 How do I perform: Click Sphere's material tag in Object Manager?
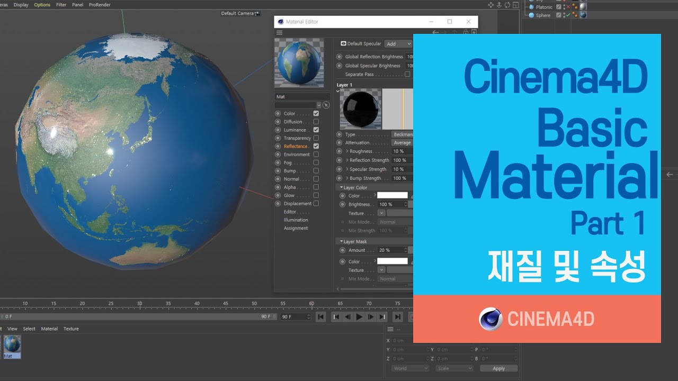[583, 15]
